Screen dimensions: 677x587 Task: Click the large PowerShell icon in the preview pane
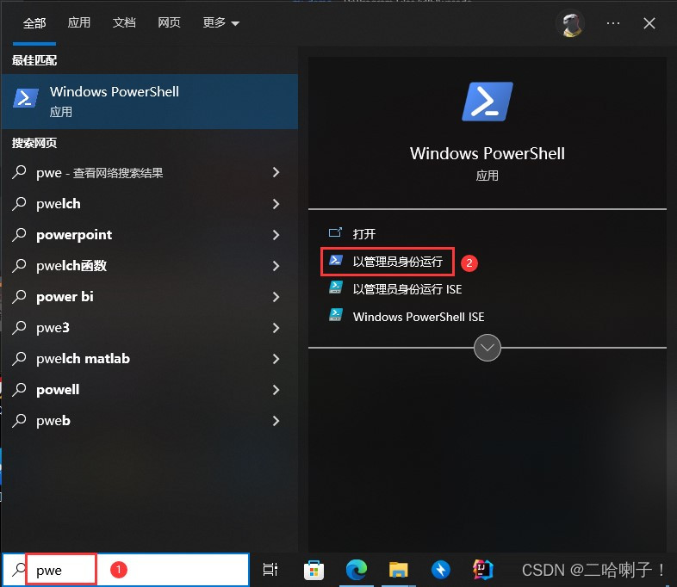[x=488, y=102]
